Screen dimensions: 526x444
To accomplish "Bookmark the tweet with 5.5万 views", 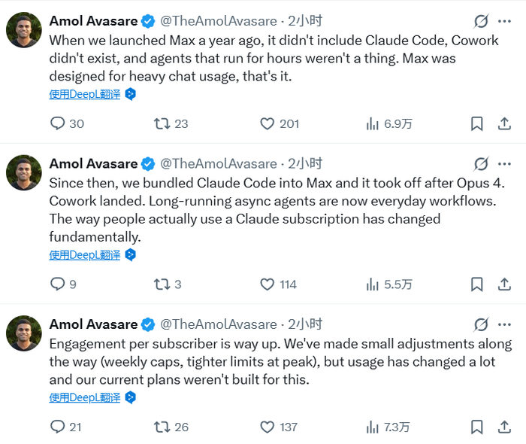I will 476,284.
